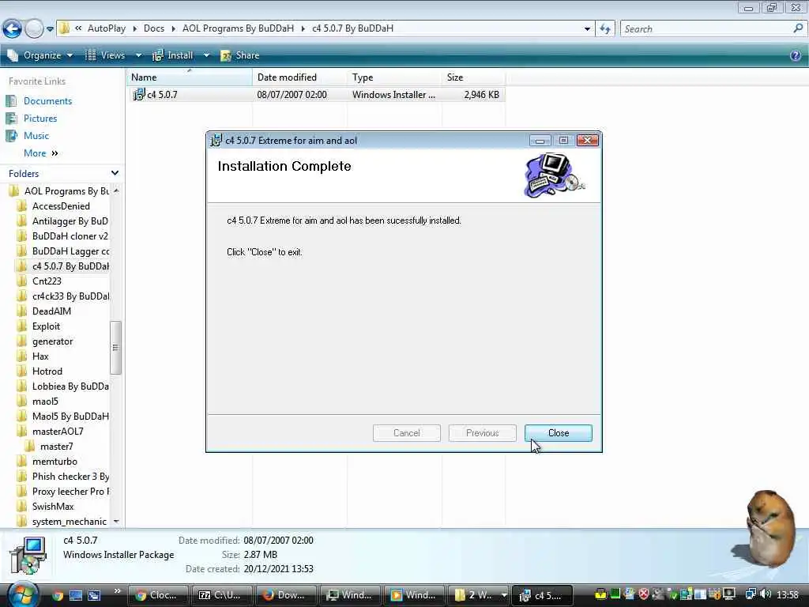
Task: Click the Help question mark icon
Action: point(796,55)
